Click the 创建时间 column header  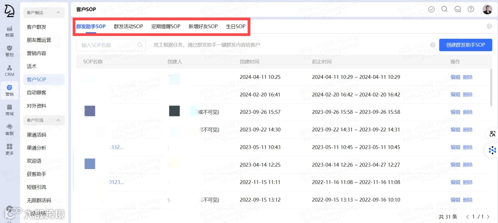(x=249, y=62)
